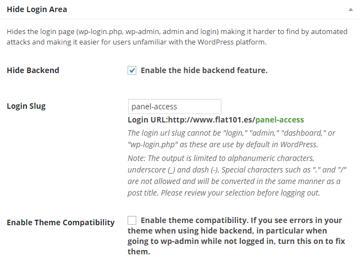
Task: Click the Hide Login Area panel title
Action: [x=37, y=9]
